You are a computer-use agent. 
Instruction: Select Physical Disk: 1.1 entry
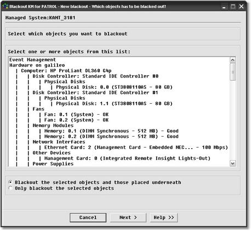(114, 104)
